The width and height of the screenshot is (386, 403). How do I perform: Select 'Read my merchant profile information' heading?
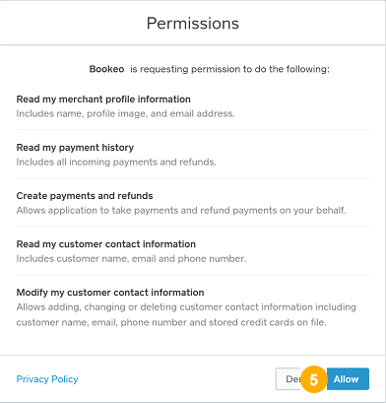click(103, 100)
